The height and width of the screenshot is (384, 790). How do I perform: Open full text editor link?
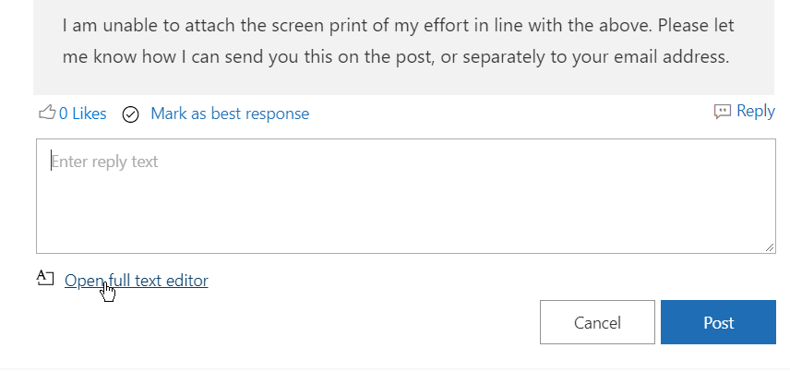[x=137, y=281]
